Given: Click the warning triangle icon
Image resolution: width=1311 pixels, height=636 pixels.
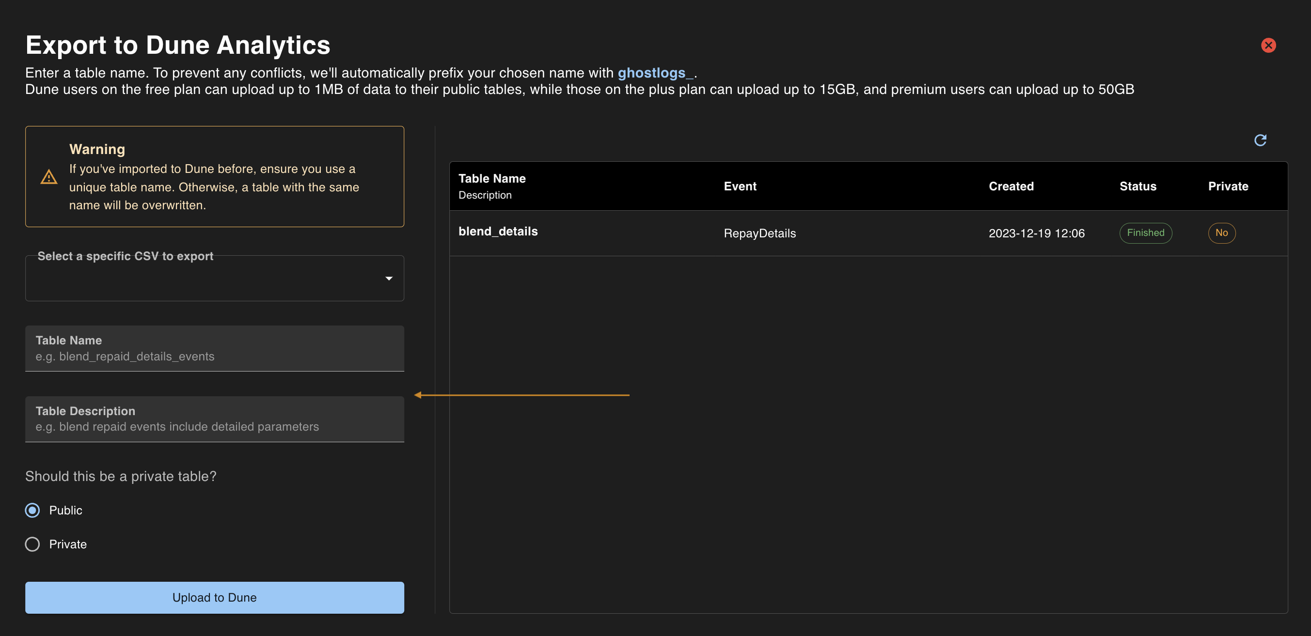Looking at the screenshot, I should click(x=49, y=177).
